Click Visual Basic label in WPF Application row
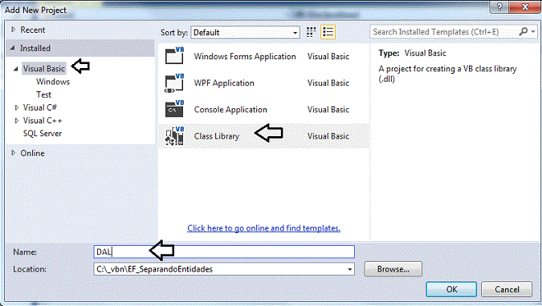 click(328, 83)
